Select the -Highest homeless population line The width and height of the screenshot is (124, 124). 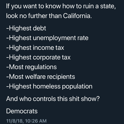pos(49,86)
